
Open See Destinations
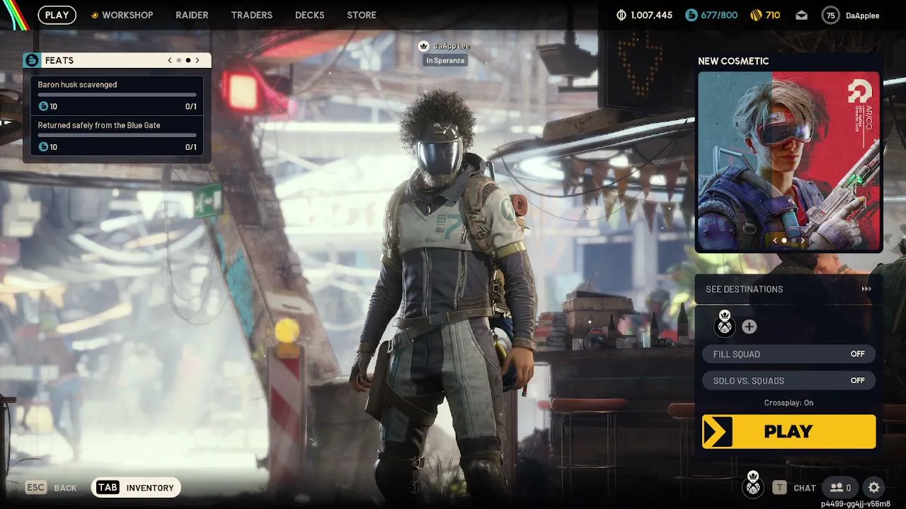(789, 289)
